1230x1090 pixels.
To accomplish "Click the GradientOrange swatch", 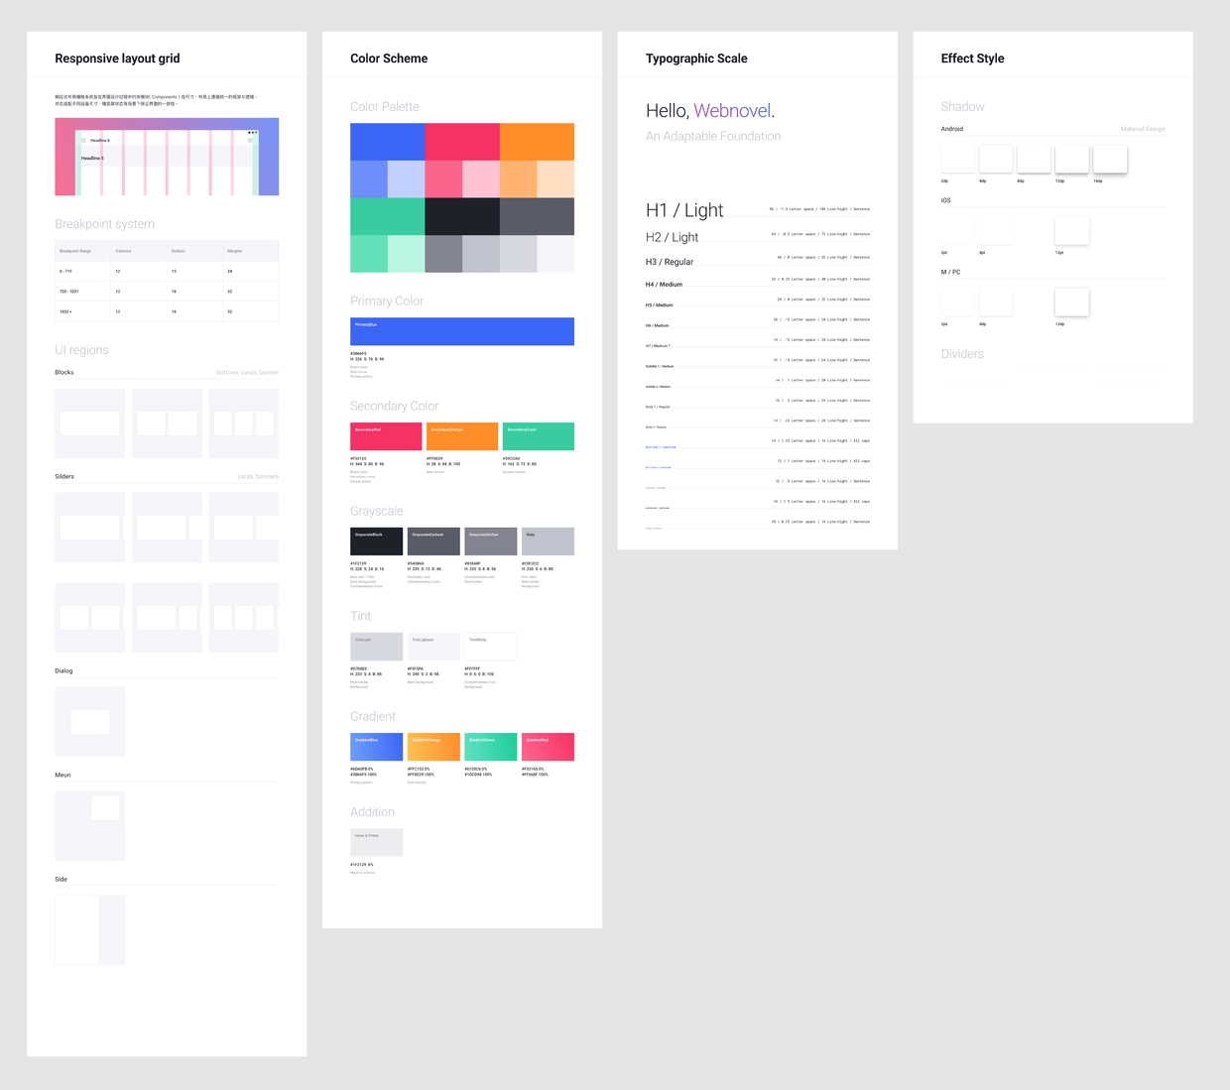I will click(x=433, y=747).
